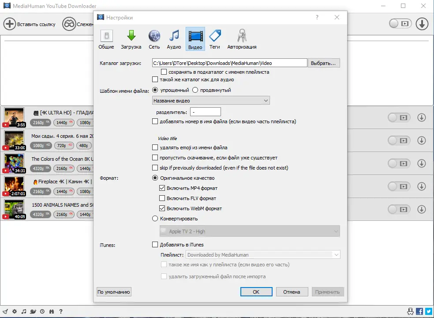Switch to the Теги tab

pyautogui.click(x=214, y=39)
